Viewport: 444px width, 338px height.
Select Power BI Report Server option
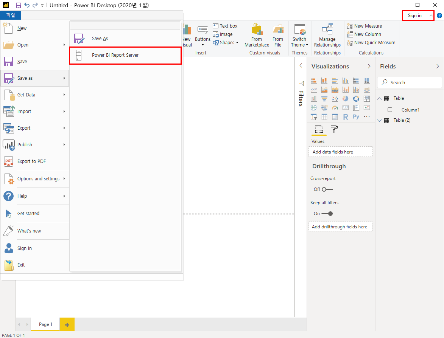click(x=125, y=55)
